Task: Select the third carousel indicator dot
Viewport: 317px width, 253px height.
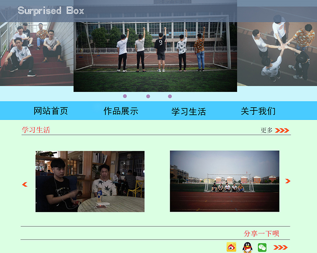Action: pyautogui.click(x=170, y=96)
